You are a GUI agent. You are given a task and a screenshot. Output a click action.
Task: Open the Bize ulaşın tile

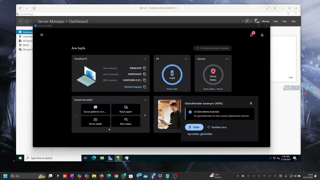125,121
